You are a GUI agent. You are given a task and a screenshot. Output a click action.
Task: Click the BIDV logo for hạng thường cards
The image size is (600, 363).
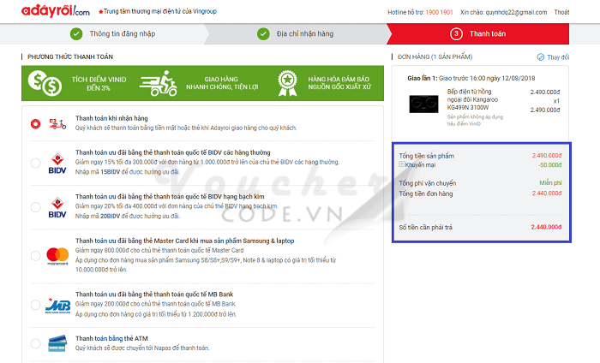click(x=57, y=164)
